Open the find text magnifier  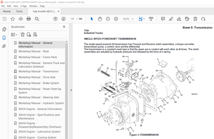point(37,19)
